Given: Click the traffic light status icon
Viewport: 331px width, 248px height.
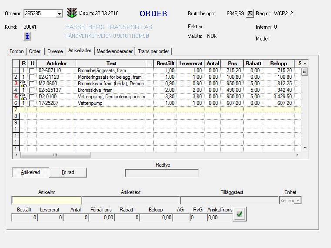Looking at the screenshot, I should pyautogui.click(x=72, y=13).
